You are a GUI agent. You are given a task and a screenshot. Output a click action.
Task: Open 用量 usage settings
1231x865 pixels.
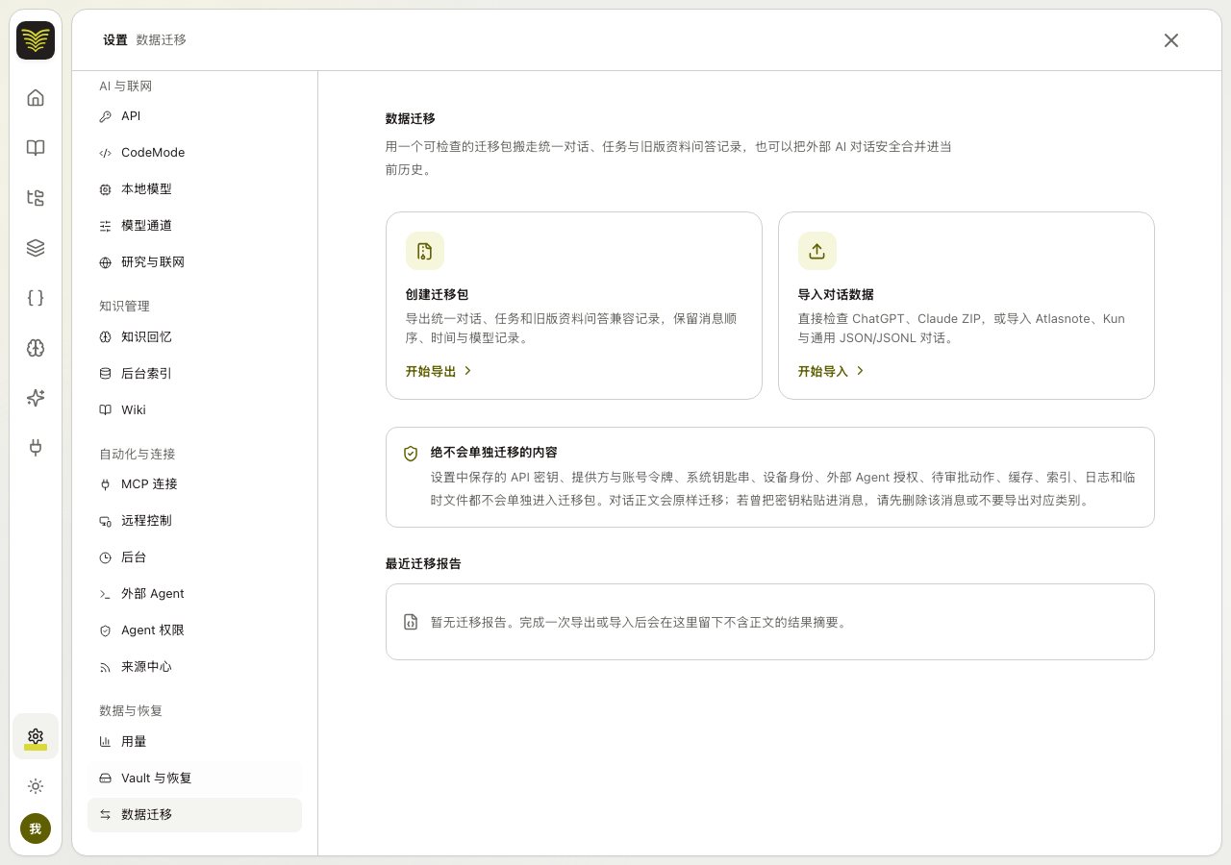coord(194,742)
